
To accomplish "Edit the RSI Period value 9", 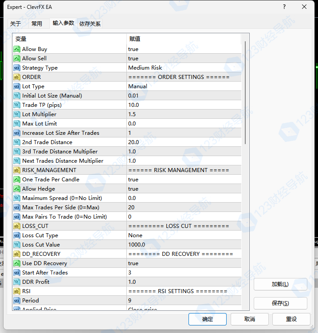I will point(184,301).
